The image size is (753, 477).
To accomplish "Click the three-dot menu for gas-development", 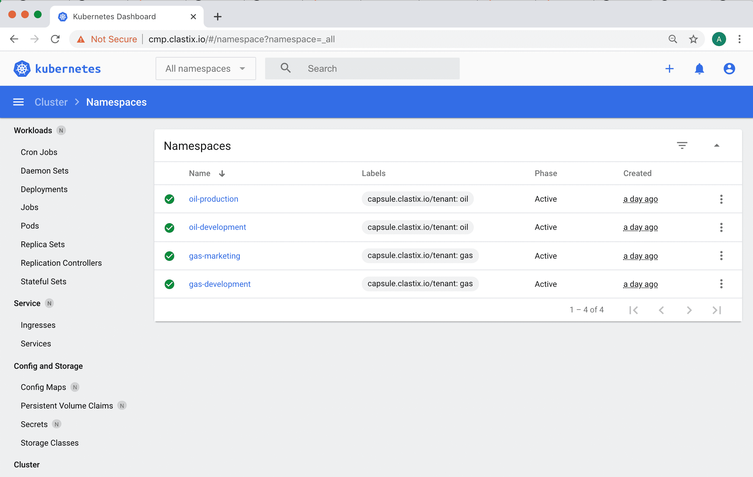I will point(721,284).
